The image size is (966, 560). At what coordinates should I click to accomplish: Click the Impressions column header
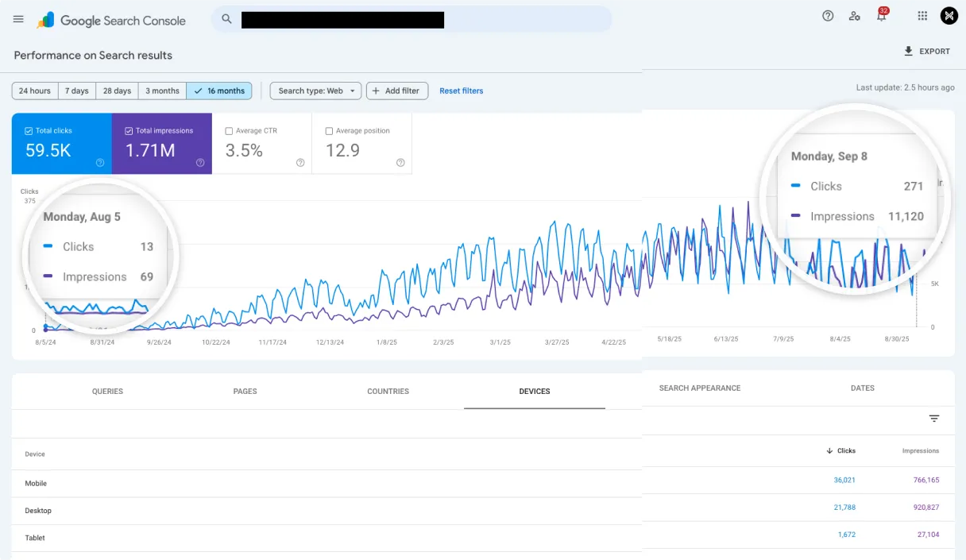click(x=921, y=451)
